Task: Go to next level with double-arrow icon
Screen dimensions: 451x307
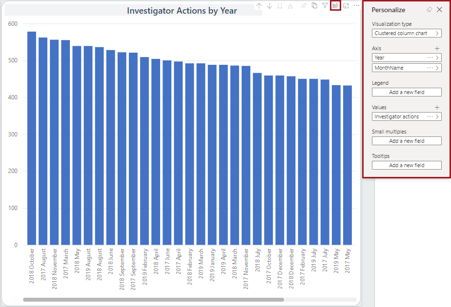Action: click(280, 6)
